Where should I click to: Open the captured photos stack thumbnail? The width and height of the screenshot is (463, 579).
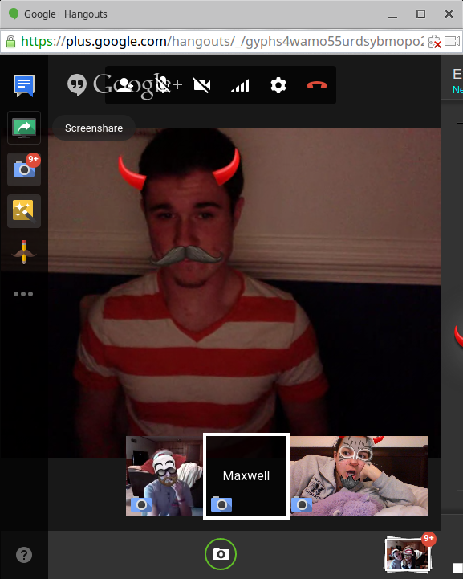click(408, 553)
